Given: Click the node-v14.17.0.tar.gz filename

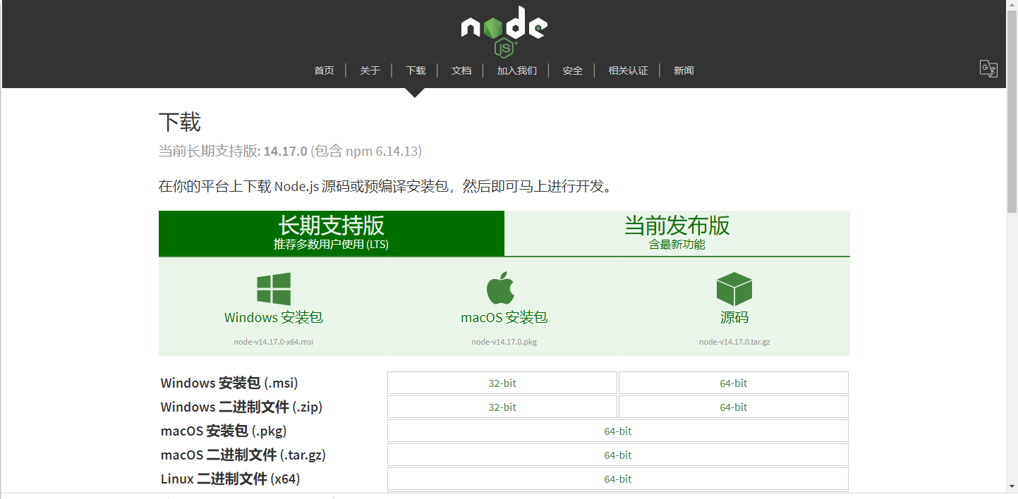Looking at the screenshot, I should [734, 342].
